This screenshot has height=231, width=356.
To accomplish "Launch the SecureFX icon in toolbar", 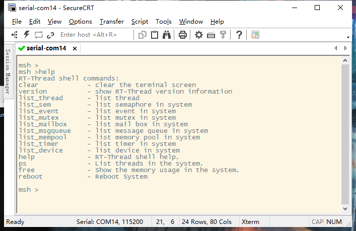I will click(255, 35).
